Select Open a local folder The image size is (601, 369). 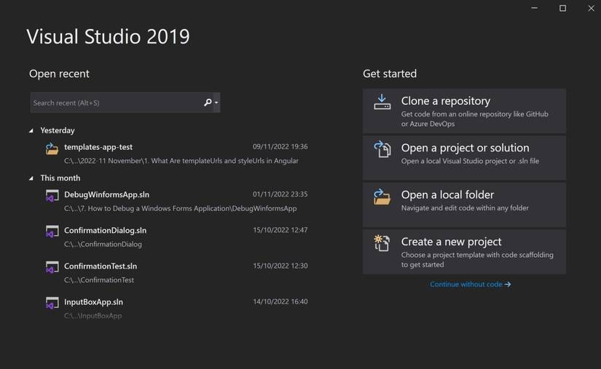464,205
